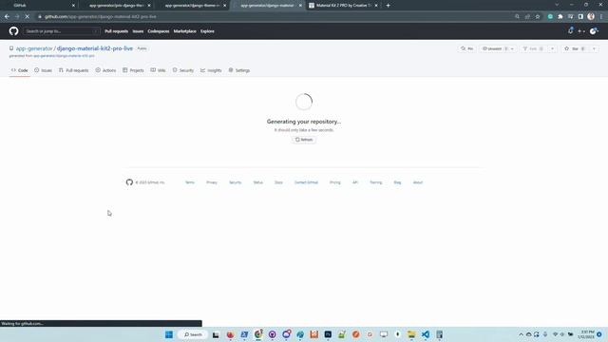Select the Security tab
The image size is (608, 342).
coord(183,70)
